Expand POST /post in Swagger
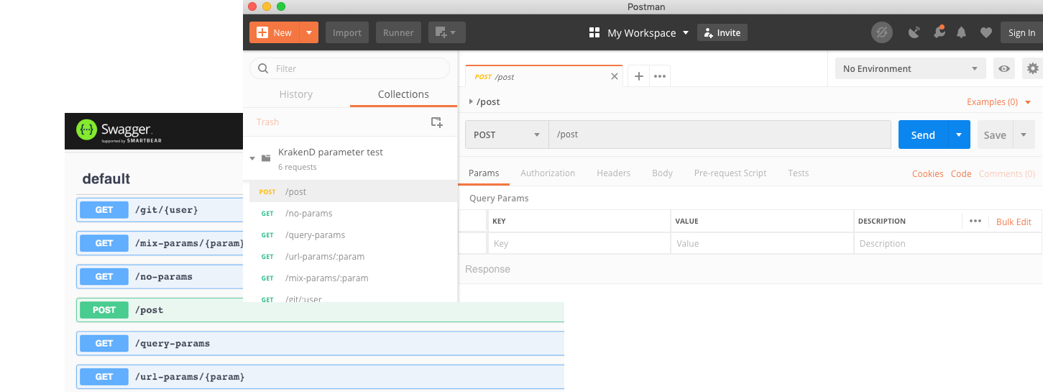The height and width of the screenshot is (392, 1043). point(320,310)
